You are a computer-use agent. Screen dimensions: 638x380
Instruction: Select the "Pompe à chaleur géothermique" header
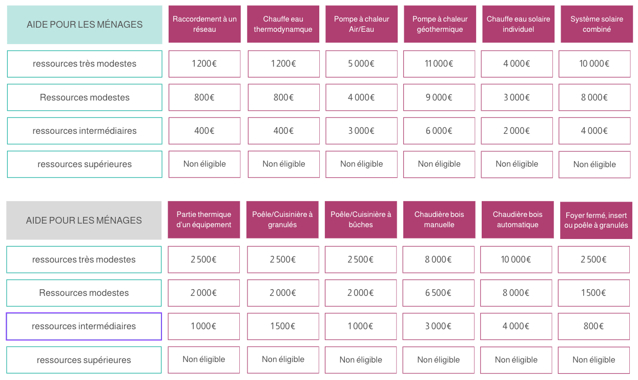[x=440, y=24]
